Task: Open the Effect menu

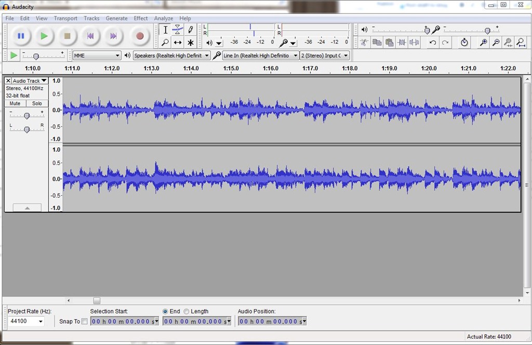Action: coord(140,18)
